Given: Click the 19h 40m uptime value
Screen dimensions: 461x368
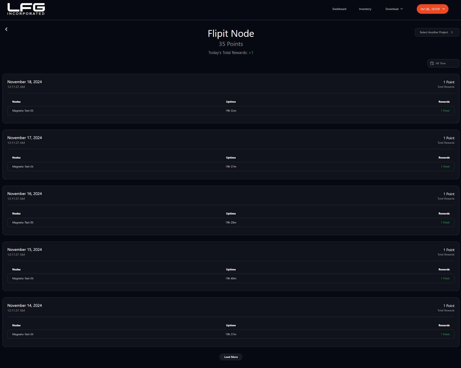Looking at the screenshot, I should (x=231, y=278).
